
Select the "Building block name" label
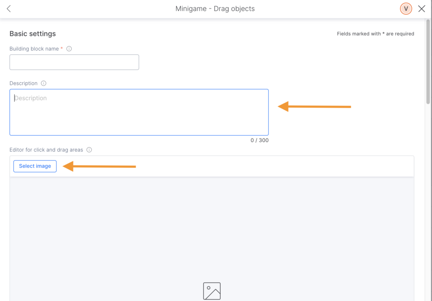tap(34, 49)
